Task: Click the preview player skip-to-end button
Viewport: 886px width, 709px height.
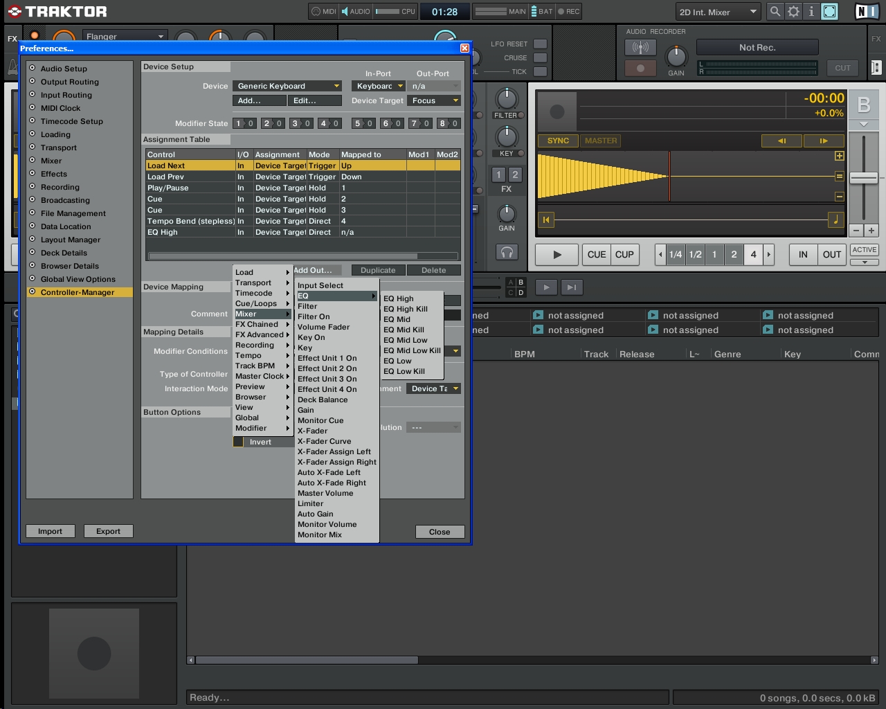Action: [571, 287]
